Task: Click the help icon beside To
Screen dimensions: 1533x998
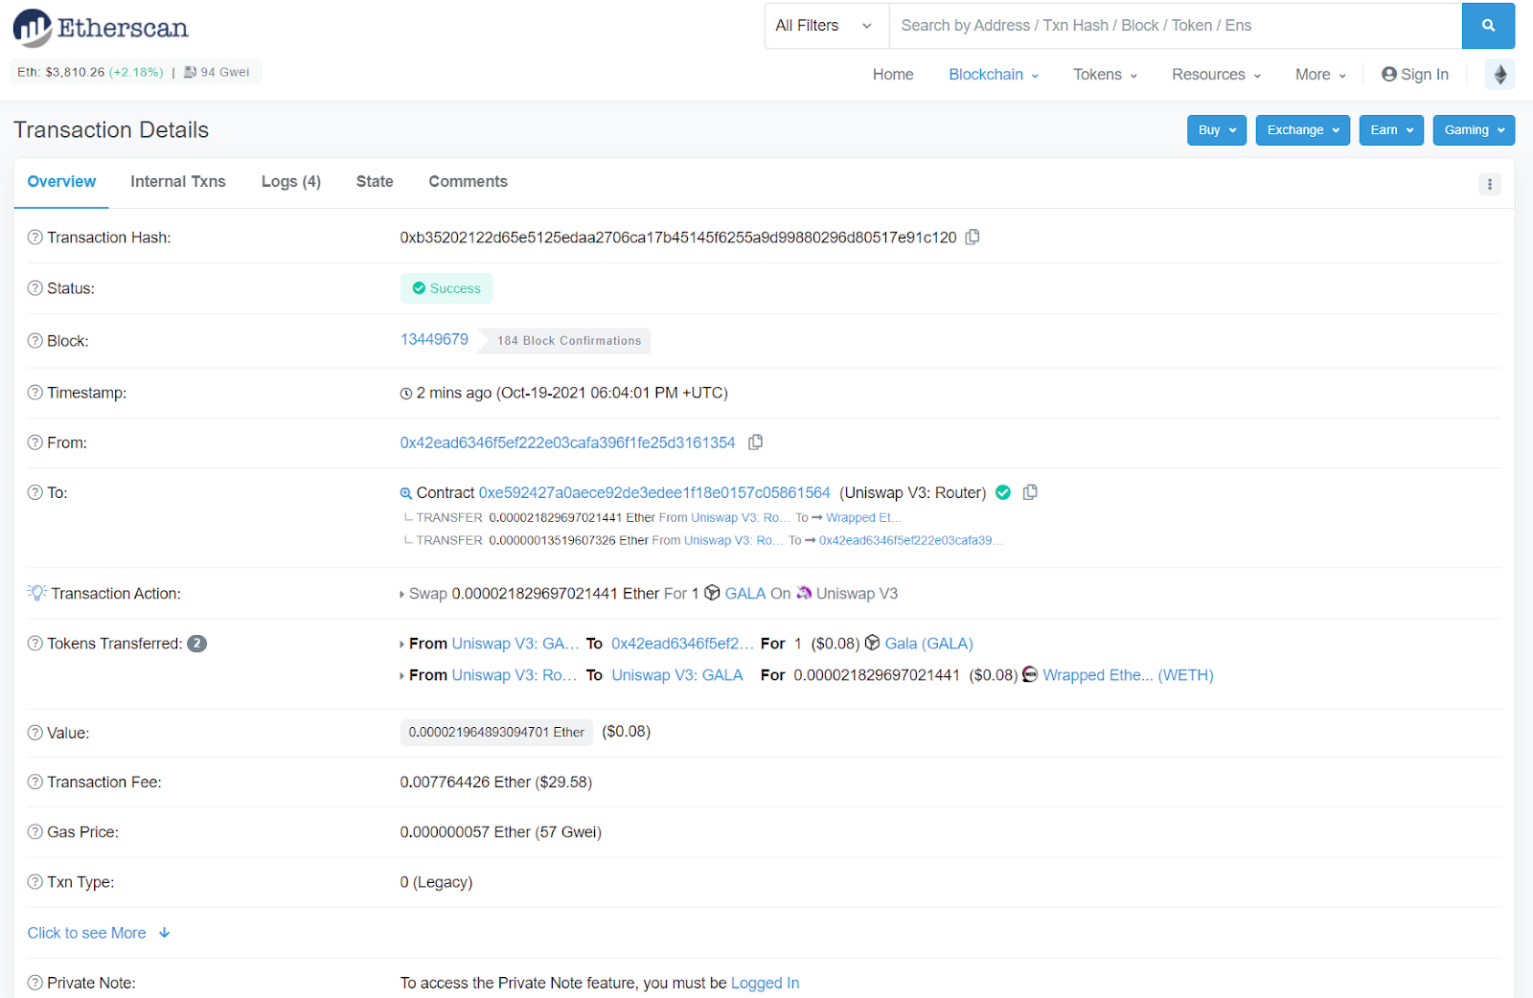Action: (x=35, y=493)
